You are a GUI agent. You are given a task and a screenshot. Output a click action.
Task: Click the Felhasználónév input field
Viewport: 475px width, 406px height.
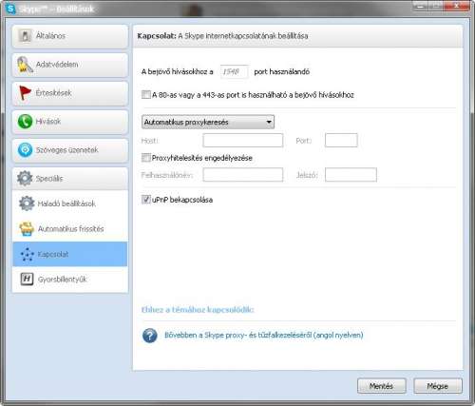pos(243,175)
